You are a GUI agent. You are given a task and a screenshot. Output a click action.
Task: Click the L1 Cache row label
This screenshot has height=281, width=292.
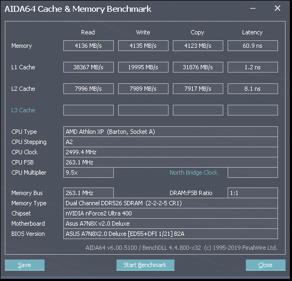click(23, 67)
